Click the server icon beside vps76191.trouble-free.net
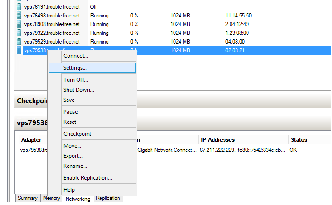The height and width of the screenshot is (205, 332). [19, 7]
